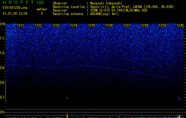Image resolution: width=186 pixels, height=118 pixels.
Task: Click the HROFFT 1.0.0 title text
Action: click(x=23, y=2)
